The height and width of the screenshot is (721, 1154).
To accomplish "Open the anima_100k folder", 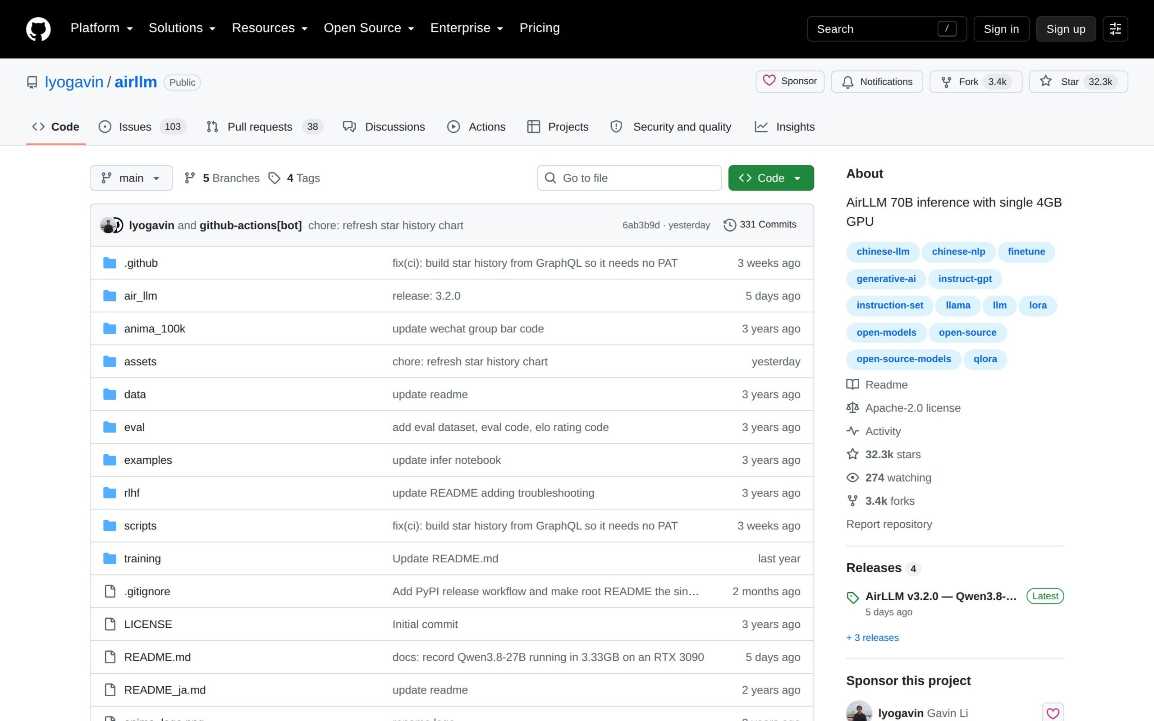I will pyautogui.click(x=155, y=329).
